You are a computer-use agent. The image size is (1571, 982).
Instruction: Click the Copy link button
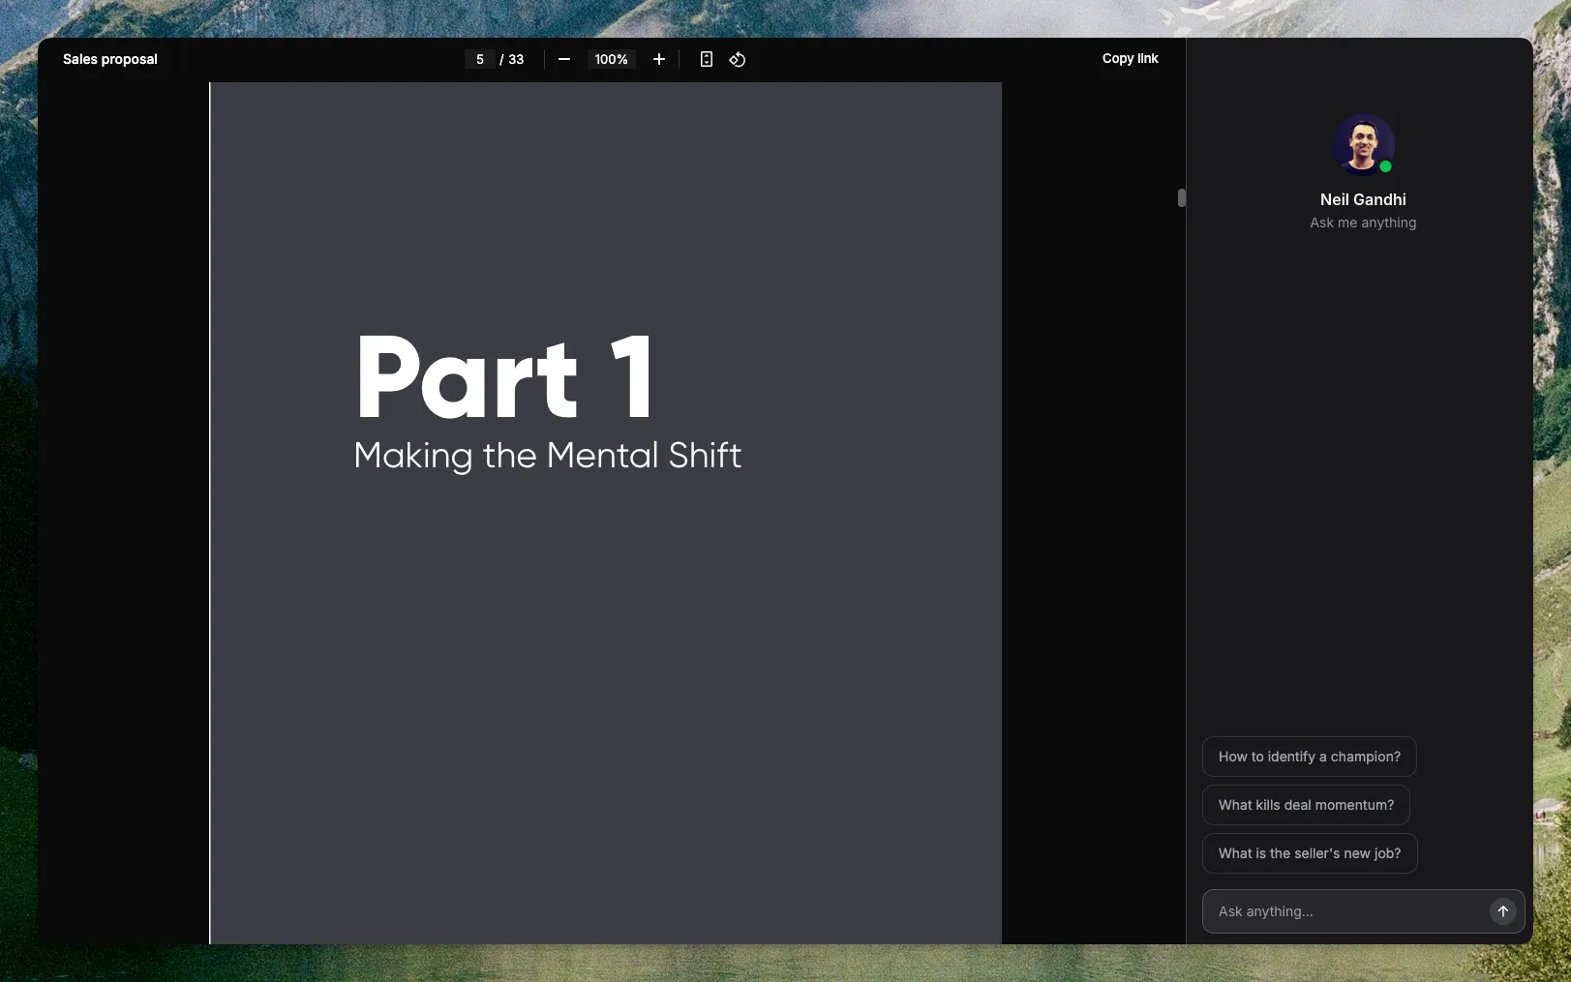click(1130, 58)
